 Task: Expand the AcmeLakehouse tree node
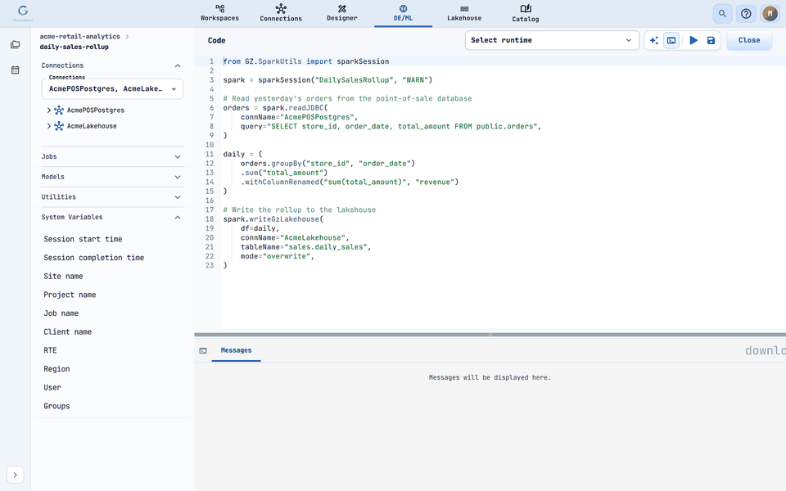(x=48, y=126)
